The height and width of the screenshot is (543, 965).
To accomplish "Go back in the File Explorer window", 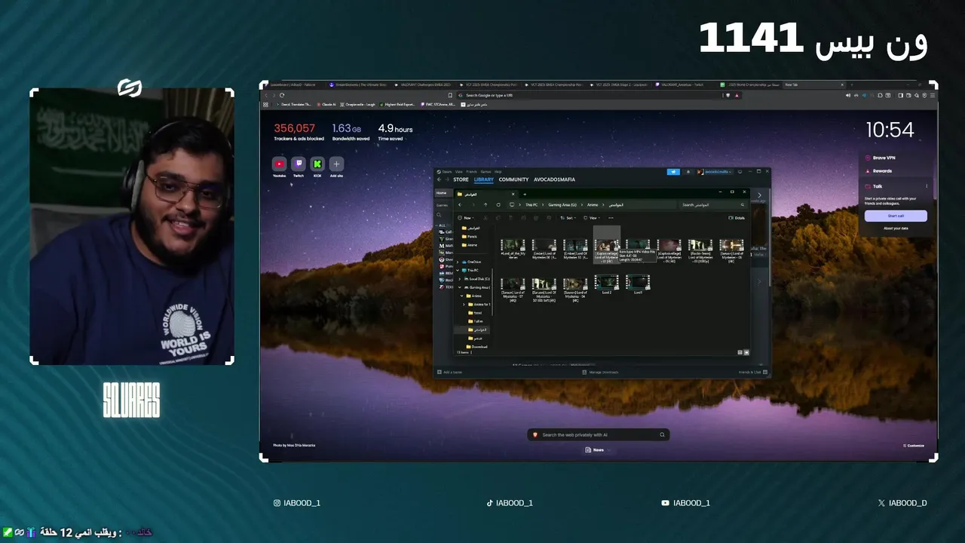I will tap(460, 204).
